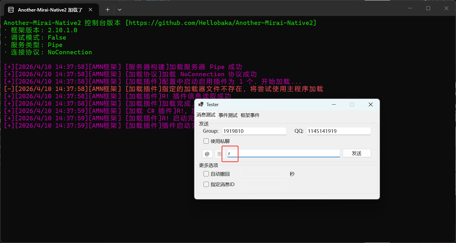This screenshot has width=456, height=243.
Task: Click the GitHub repository URL in console
Action: (x=221, y=23)
